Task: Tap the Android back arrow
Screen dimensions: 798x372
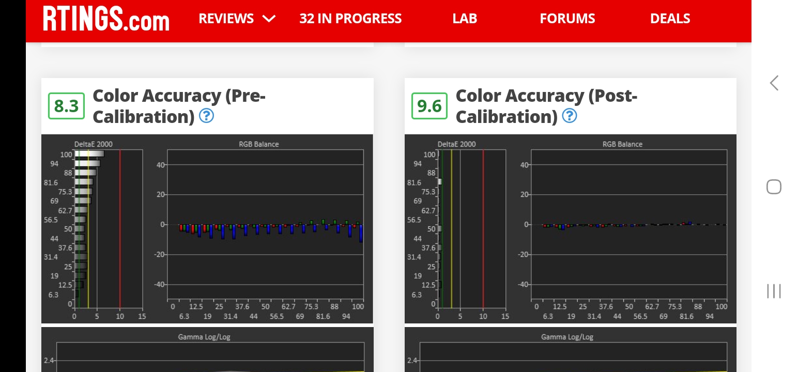Action: tap(774, 83)
